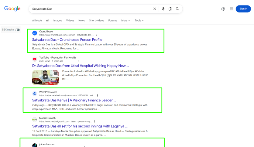This screenshot has height=147, width=254.
Task: Open options menu for WordPress result
Action: 98,95
